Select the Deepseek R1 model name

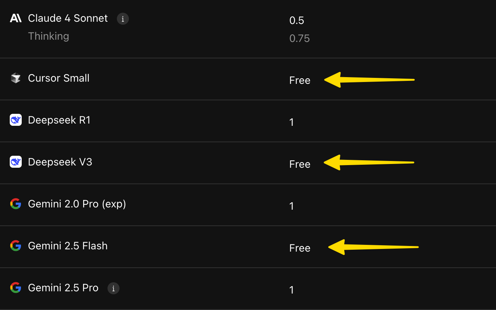click(x=59, y=120)
